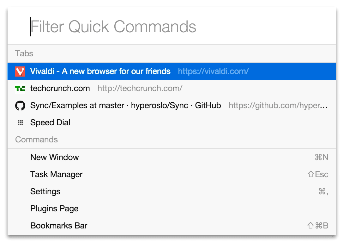Select the Vivaldi tab title text
The image size is (343, 243).
click(x=100, y=71)
